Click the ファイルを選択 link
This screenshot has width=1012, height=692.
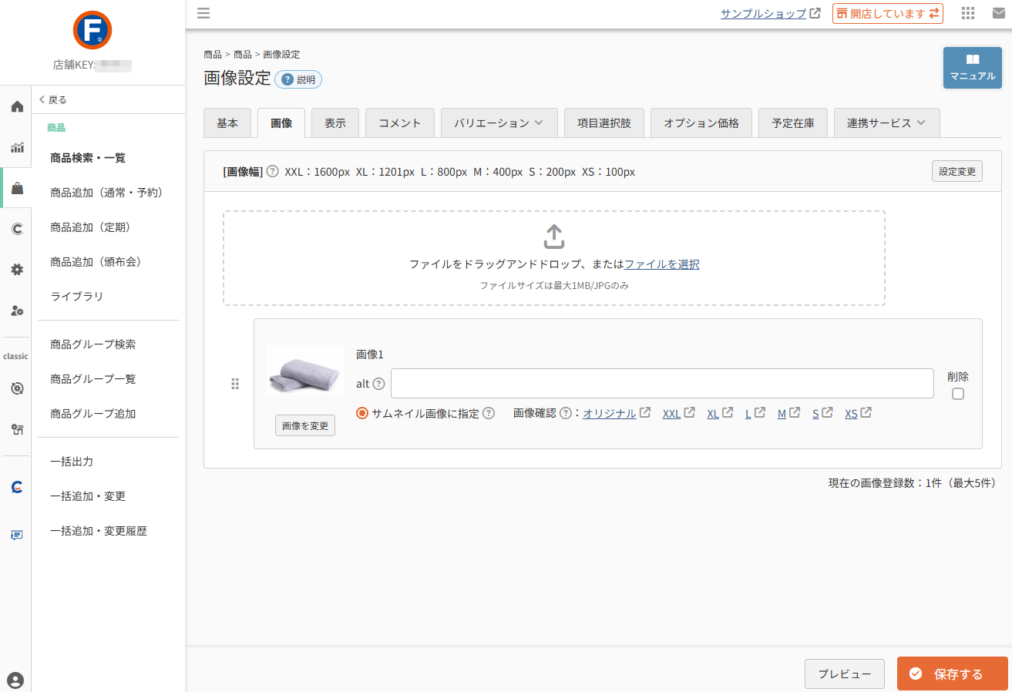662,264
